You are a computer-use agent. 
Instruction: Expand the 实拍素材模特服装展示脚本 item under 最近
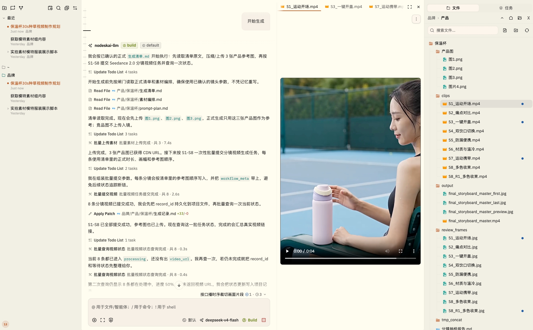8,52
